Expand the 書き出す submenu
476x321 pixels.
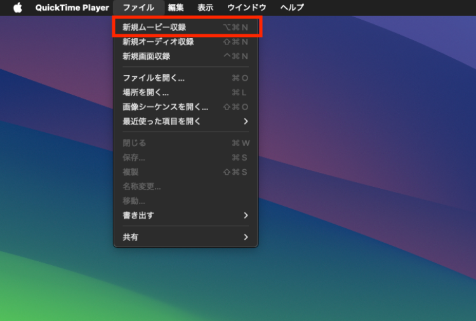point(186,215)
